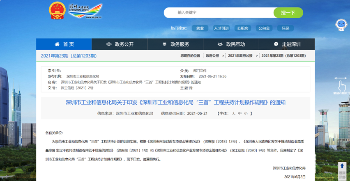Click the signing date 2021年6月2日

tap(295, 177)
